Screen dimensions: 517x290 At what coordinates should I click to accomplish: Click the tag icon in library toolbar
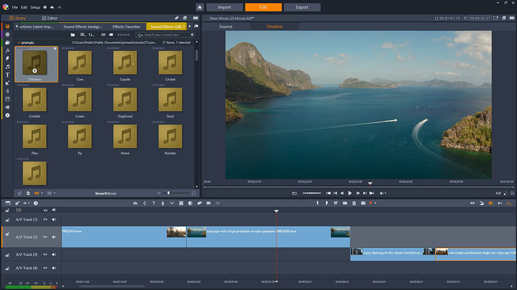[x=111, y=34]
